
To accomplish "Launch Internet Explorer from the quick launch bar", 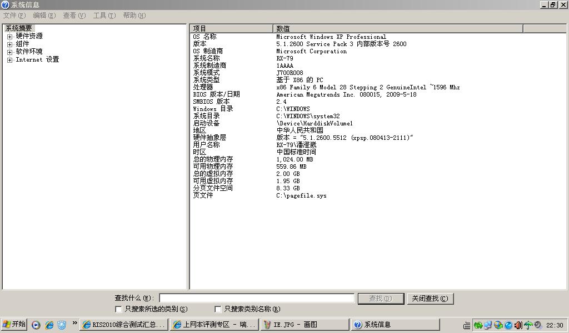I will (49, 325).
